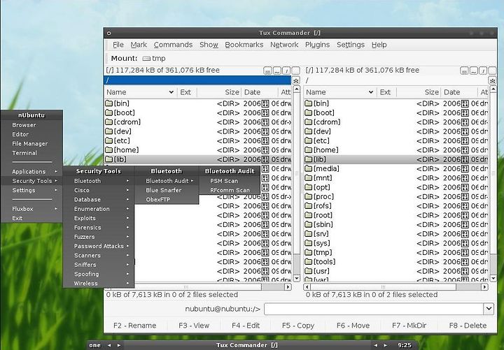The image size is (504, 350).
Task: Click the [opt] folder icon in right panel
Action: point(309,187)
